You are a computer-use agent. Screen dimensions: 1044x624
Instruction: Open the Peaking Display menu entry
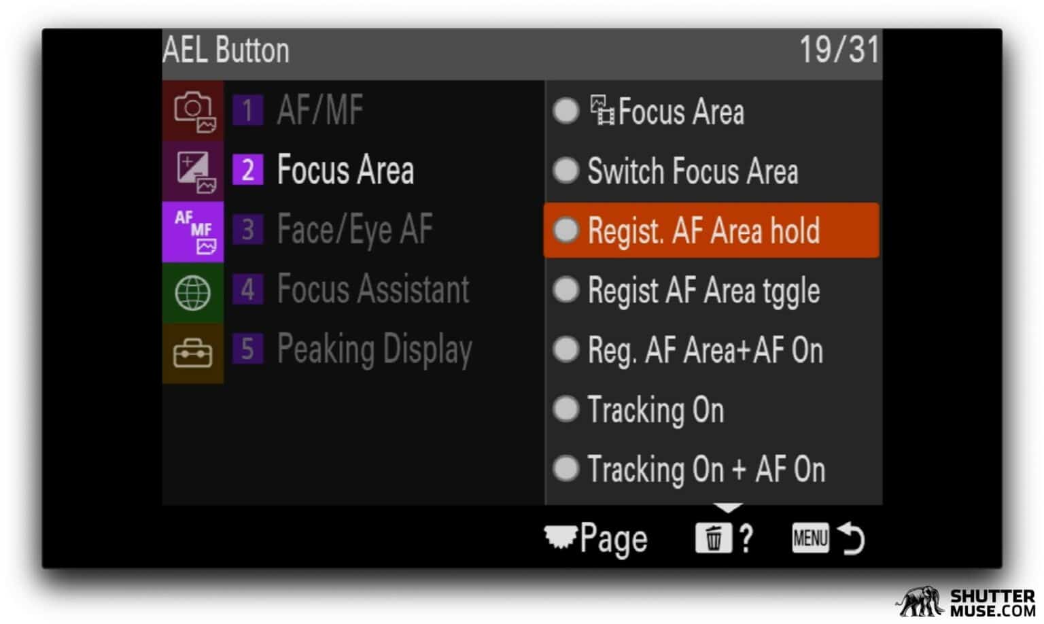374,349
